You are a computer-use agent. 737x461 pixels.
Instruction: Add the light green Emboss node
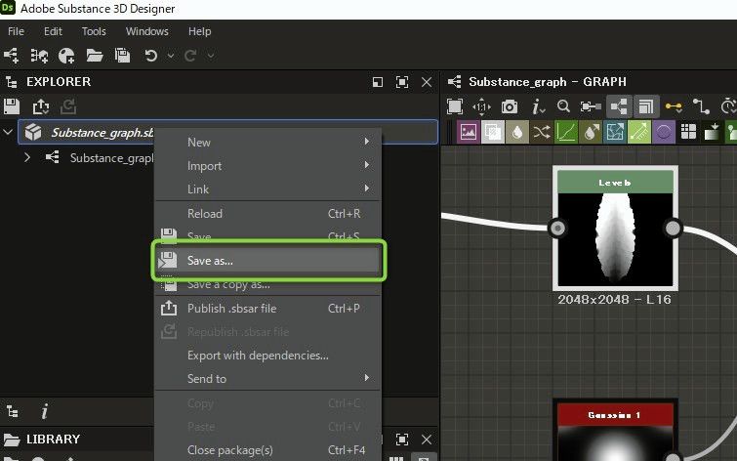639,132
